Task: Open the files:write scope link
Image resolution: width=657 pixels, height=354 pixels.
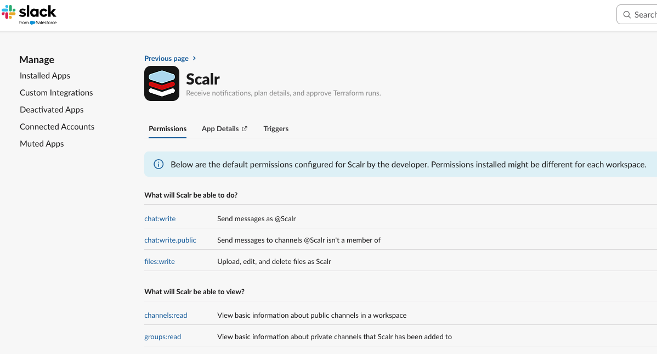Action: click(160, 261)
